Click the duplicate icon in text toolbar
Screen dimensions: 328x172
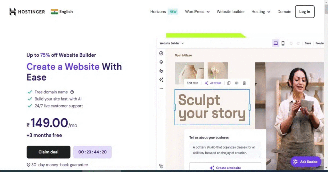pyautogui.click(x=229, y=83)
